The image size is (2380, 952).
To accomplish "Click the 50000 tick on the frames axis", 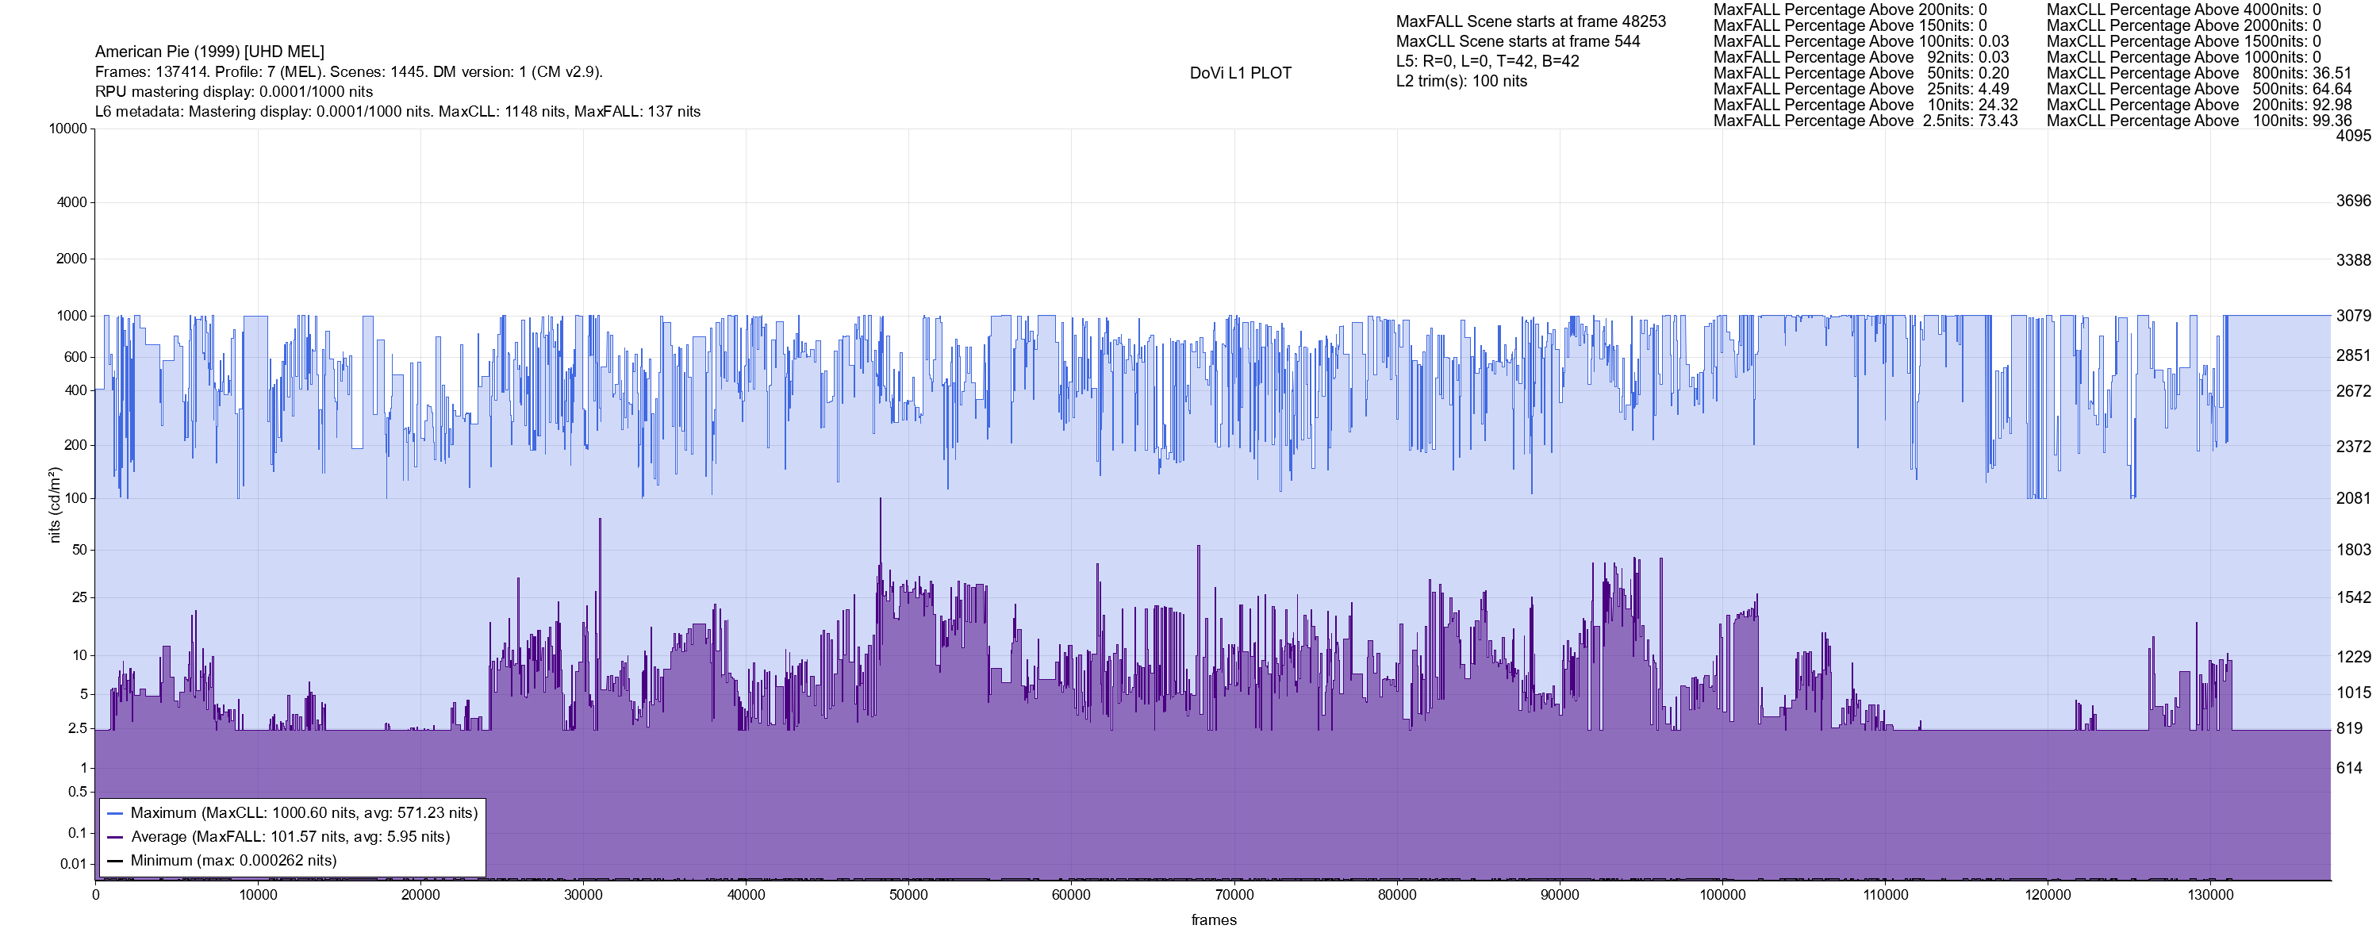I will point(908,895).
